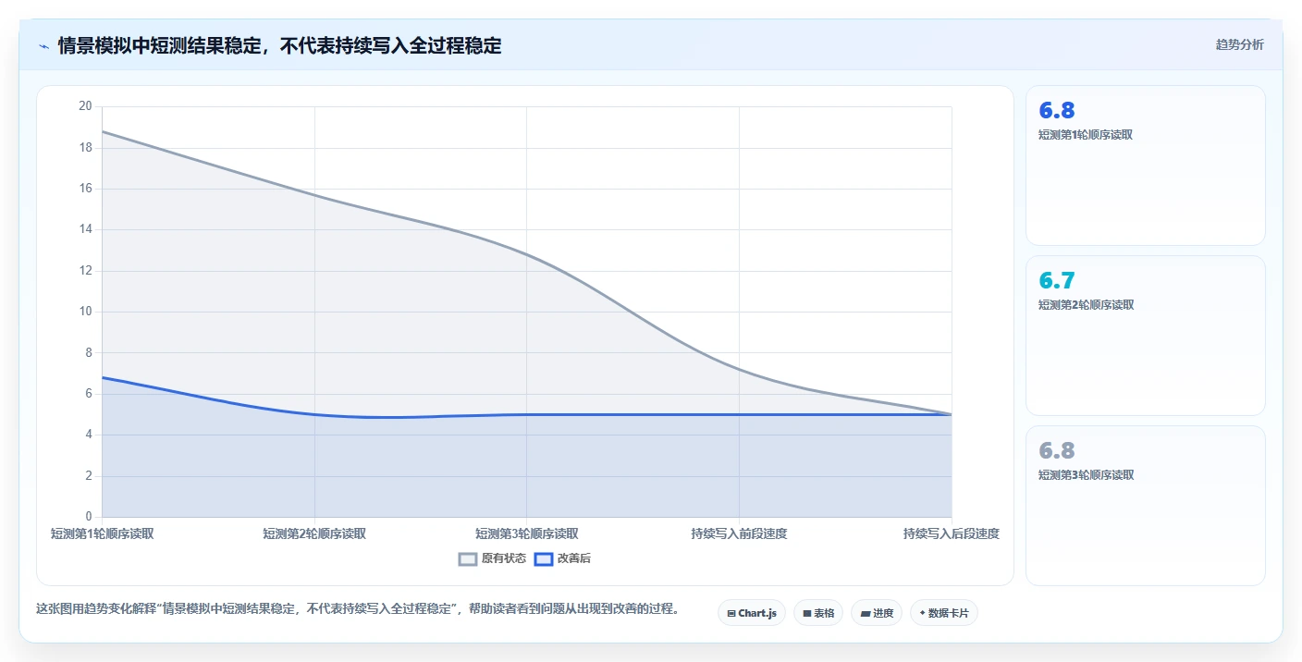
Task: Click the 进度 tag icon
Action: (x=865, y=613)
